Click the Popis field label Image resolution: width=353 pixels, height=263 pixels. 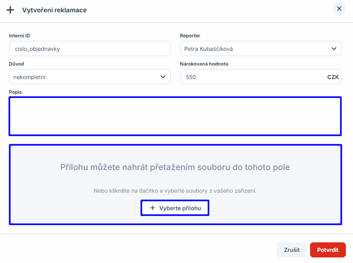pyautogui.click(x=16, y=92)
